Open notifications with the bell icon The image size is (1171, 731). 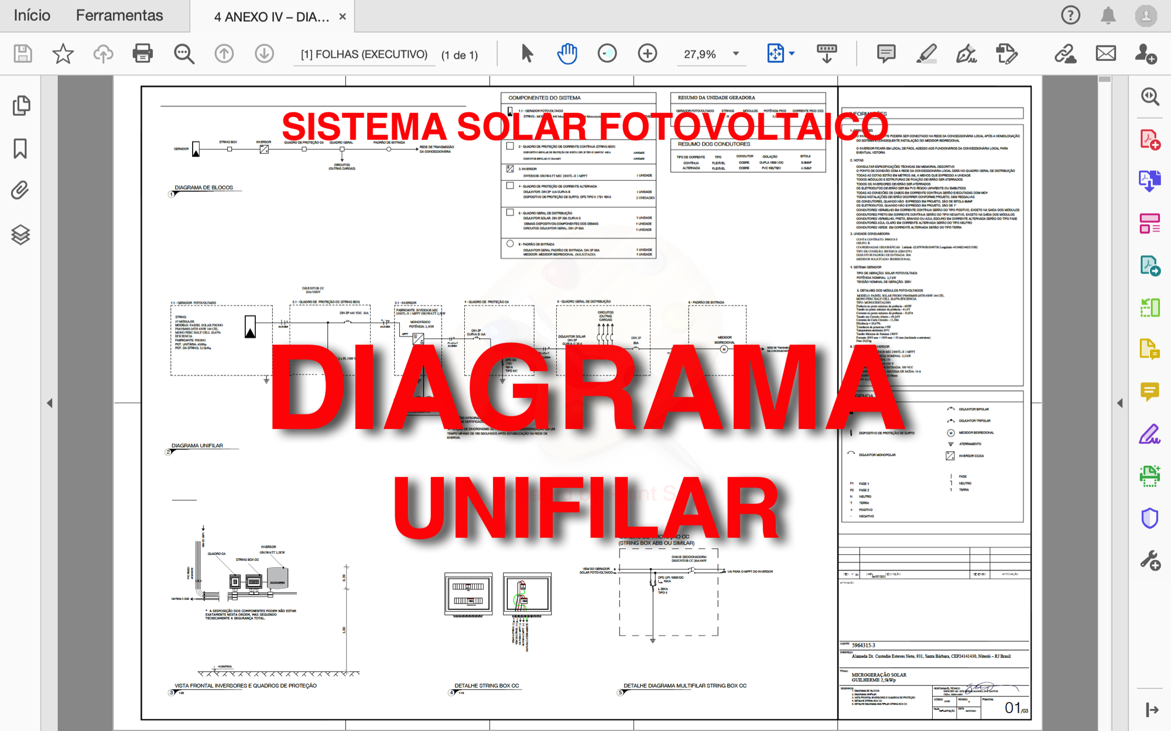(1106, 15)
